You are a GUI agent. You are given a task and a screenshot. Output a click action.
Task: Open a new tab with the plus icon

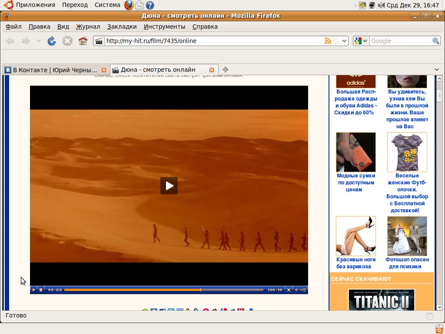click(x=226, y=70)
